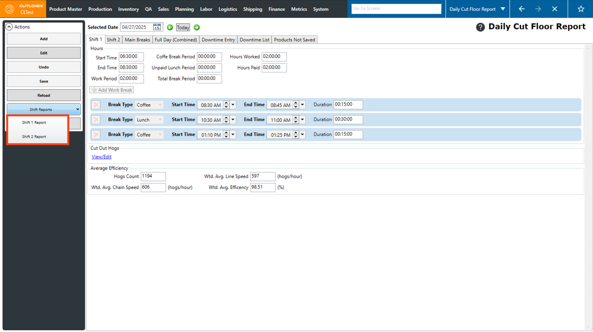Click the Go To Screen search field
Screen dimensions: 593x332
pyautogui.click(x=396, y=9)
